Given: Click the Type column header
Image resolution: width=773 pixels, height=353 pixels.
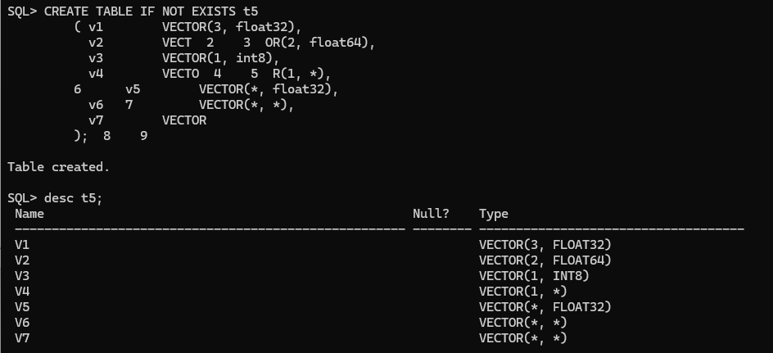Looking at the screenshot, I should 494,214.
